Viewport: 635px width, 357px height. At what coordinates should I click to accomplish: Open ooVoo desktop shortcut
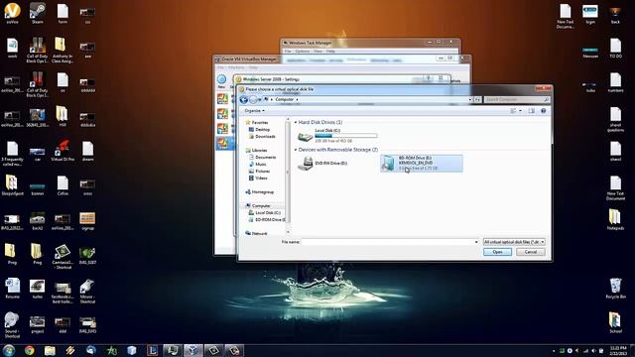tap(12, 13)
